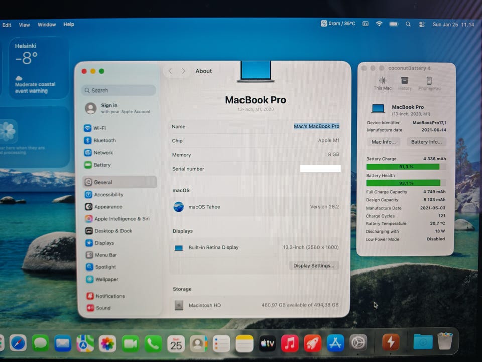The image size is (482, 362).
Task: Switch to This Mac tab in coconutBattery
Action: (x=383, y=84)
